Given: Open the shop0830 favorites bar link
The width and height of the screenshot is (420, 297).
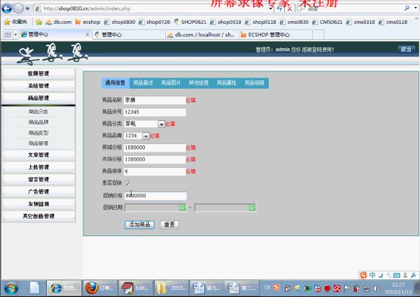Looking at the screenshot, I should click(x=120, y=22).
